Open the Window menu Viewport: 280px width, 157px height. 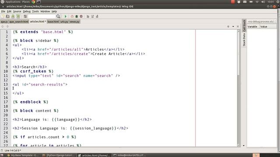(45, 11)
